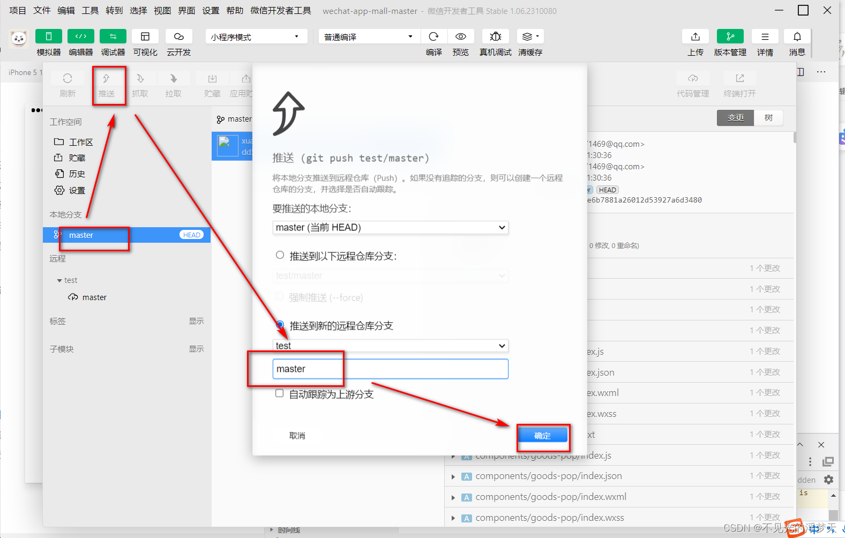This screenshot has width=845, height=538.
Task: Click the fetch (抓取) git toolbar button
Action: tap(140, 85)
